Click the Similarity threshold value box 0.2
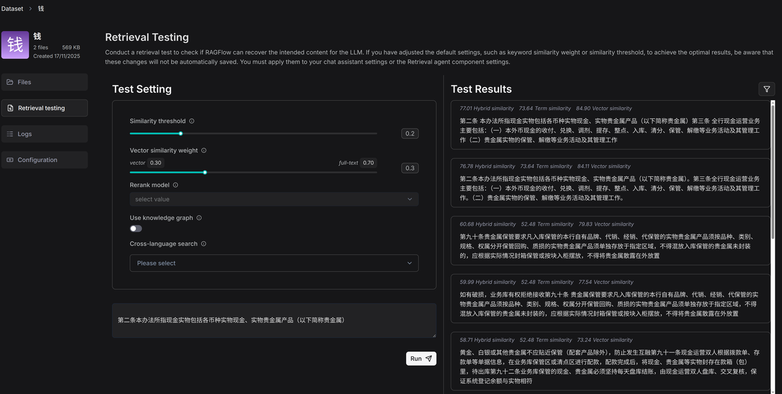Screen dimensions: 782x394 409,134
